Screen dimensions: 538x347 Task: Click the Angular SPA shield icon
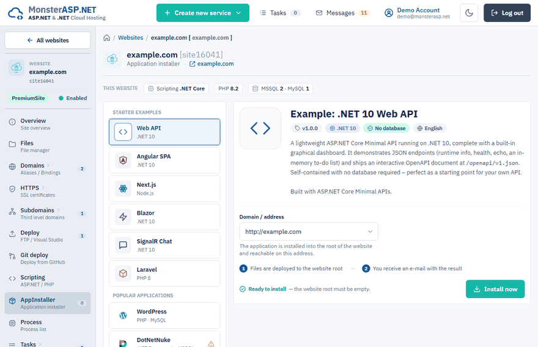click(123, 160)
